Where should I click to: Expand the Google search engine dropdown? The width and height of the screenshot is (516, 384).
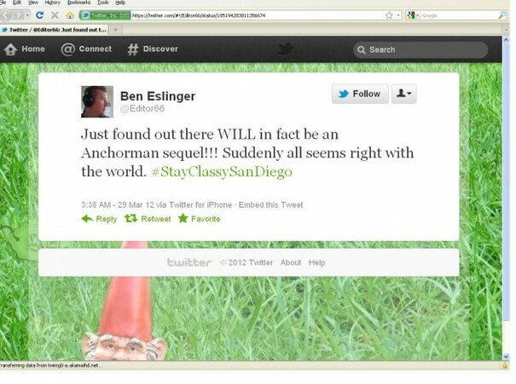413,15
